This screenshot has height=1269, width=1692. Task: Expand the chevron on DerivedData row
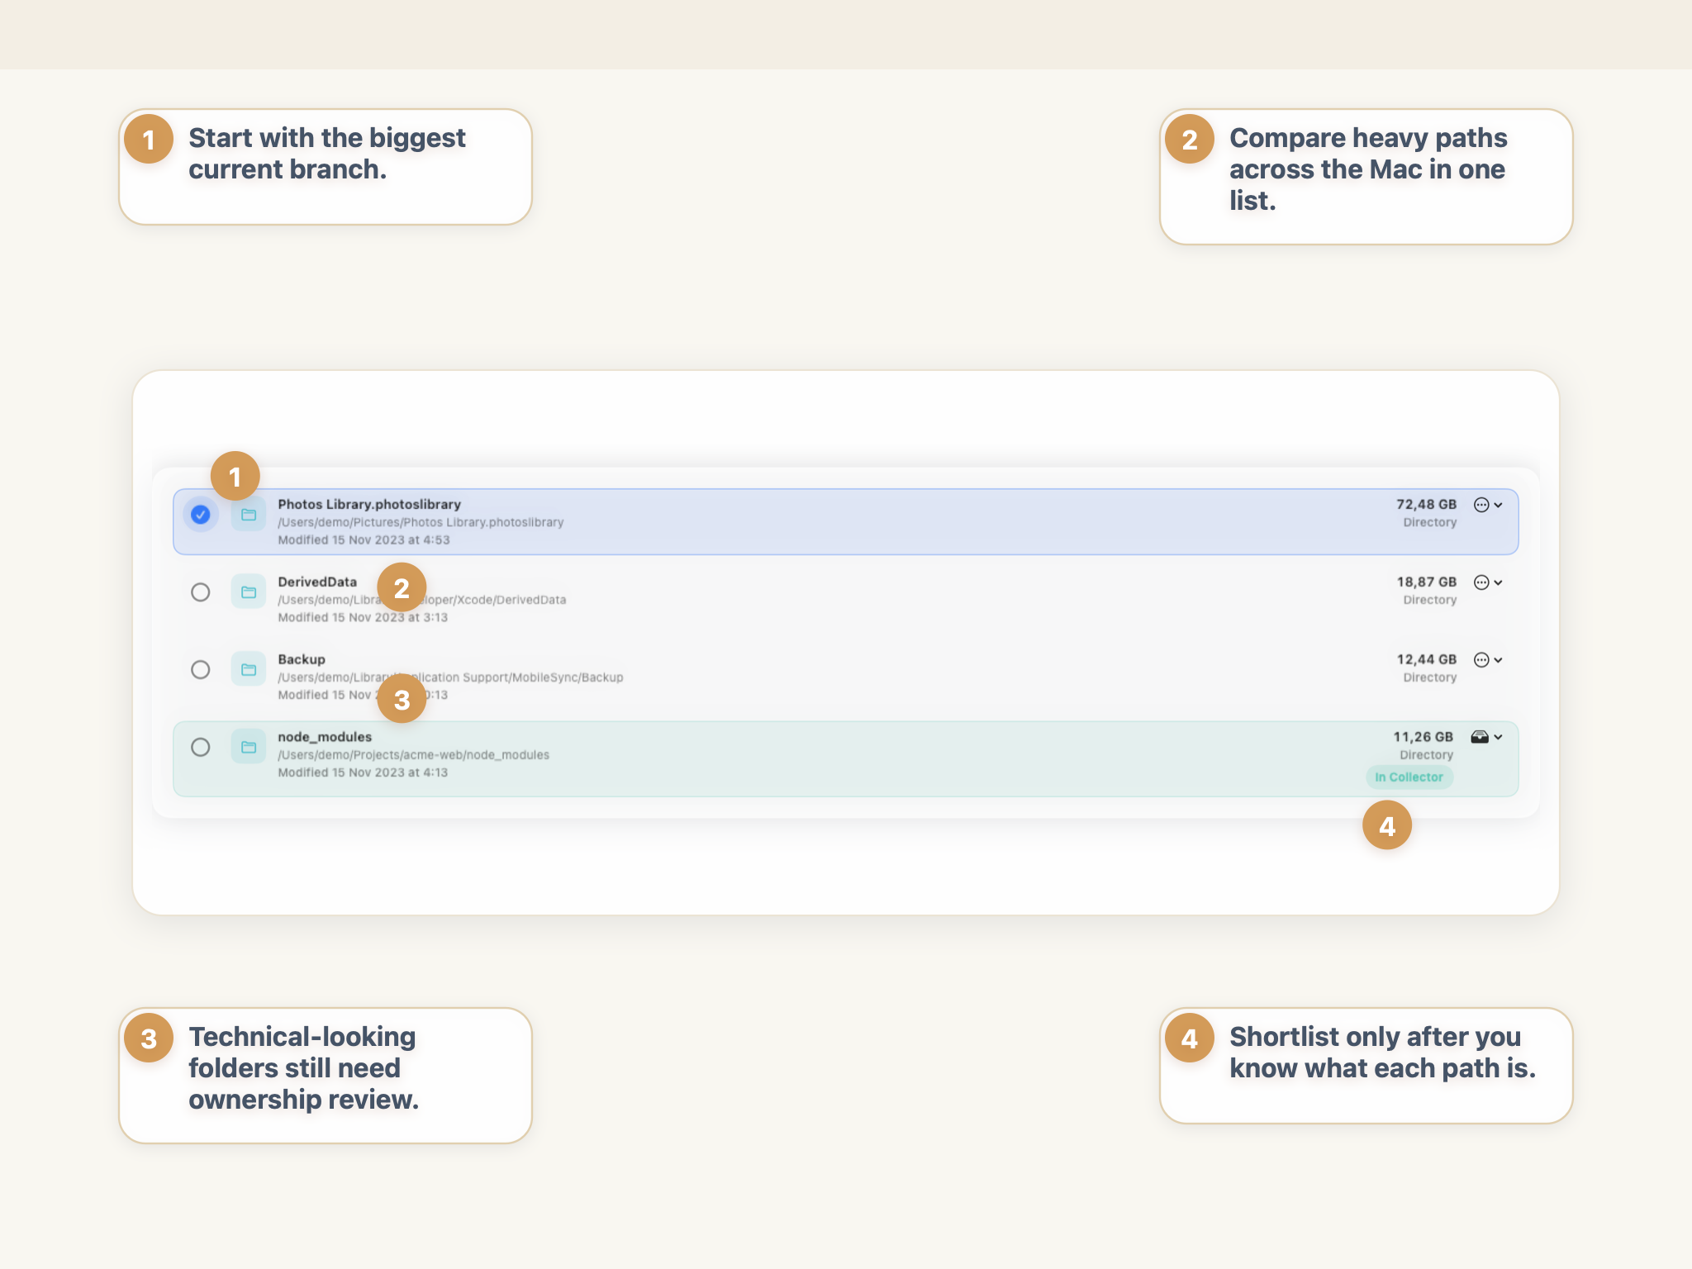click(x=1499, y=582)
